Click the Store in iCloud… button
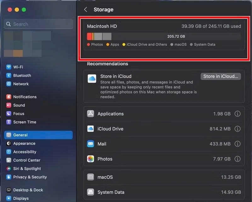Viewport: 252px width, 202px height. click(x=221, y=76)
